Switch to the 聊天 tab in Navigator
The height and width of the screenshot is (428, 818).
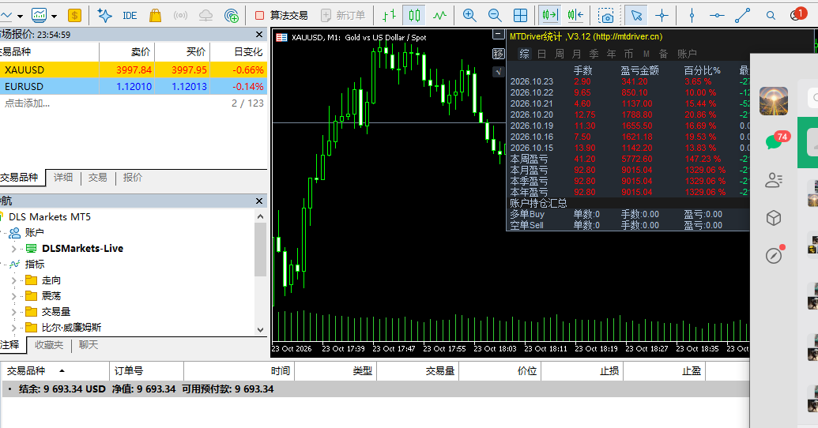[x=89, y=344]
